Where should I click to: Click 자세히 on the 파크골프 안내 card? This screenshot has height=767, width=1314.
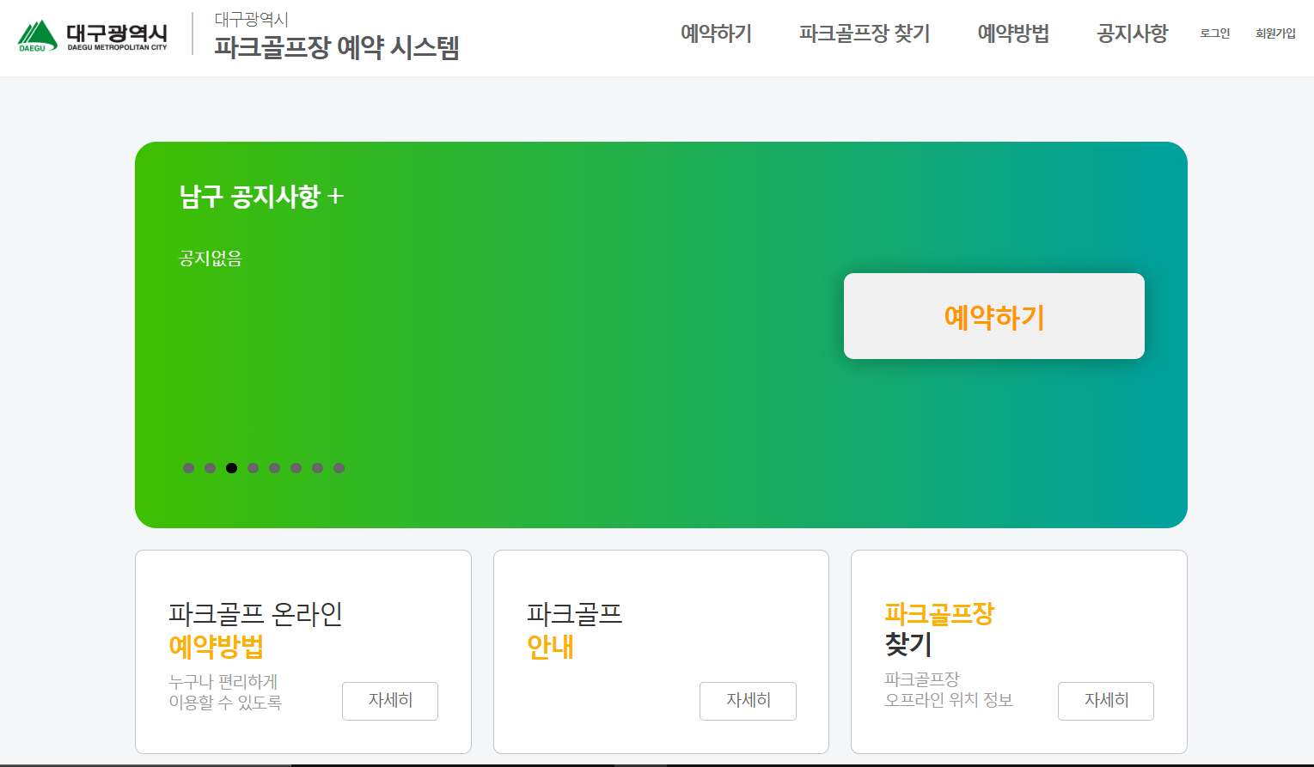click(x=747, y=701)
